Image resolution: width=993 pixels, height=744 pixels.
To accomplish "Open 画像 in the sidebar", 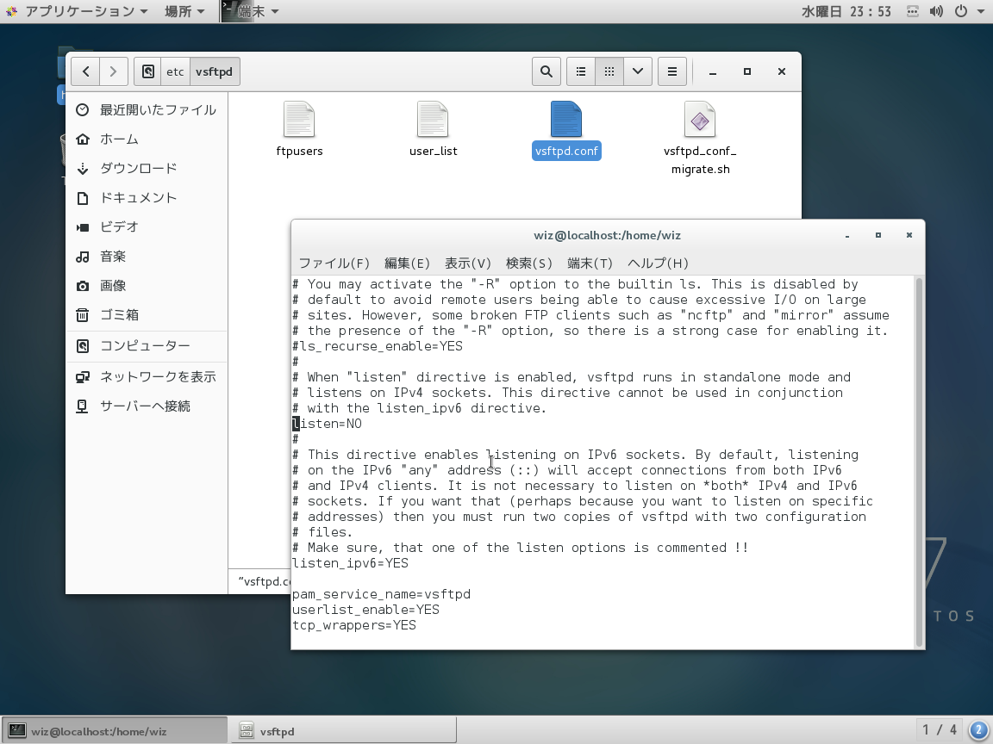I will (146, 285).
